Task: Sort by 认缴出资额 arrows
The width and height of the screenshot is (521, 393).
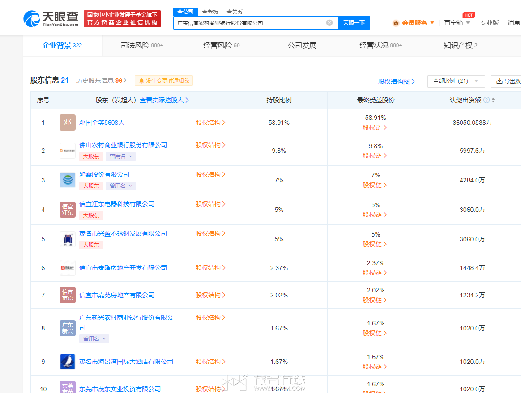Action: pyautogui.click(x=493, y=100)
